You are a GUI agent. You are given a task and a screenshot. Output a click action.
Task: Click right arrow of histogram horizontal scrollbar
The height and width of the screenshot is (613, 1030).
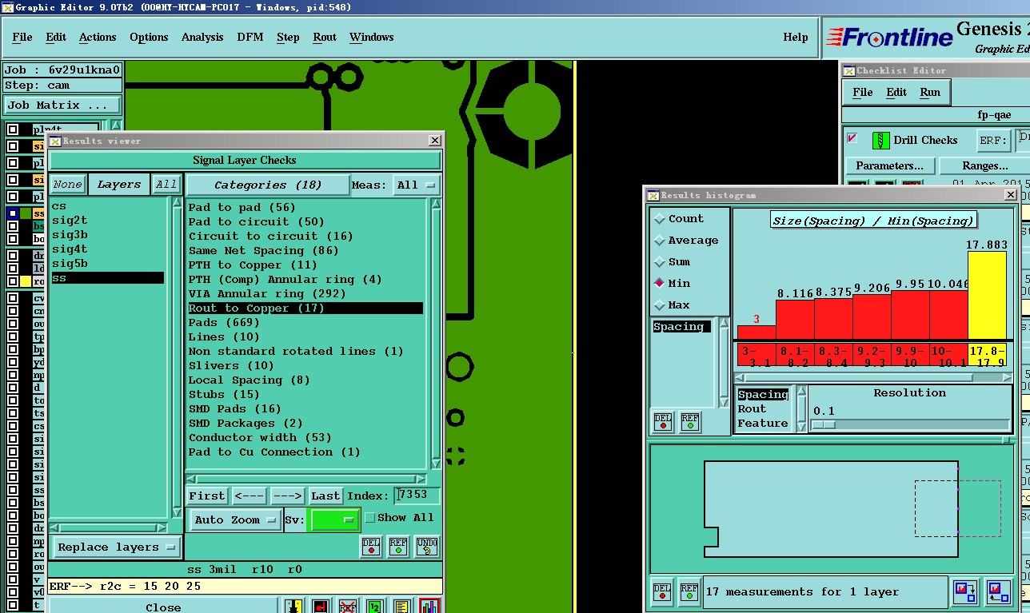click(x=1007, y=377)
